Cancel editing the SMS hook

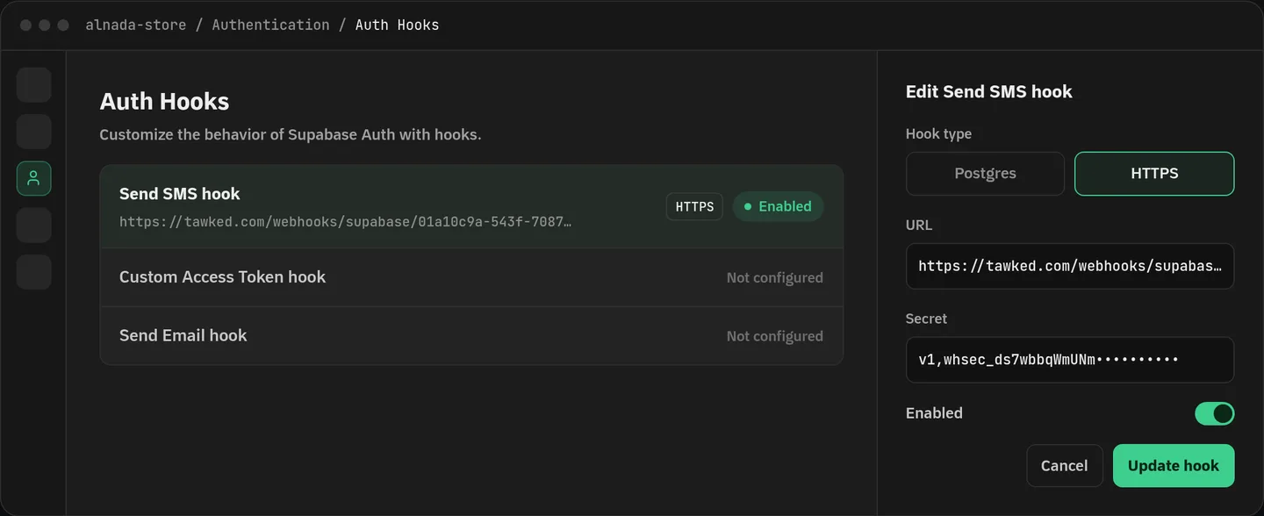coord(1064,466)
